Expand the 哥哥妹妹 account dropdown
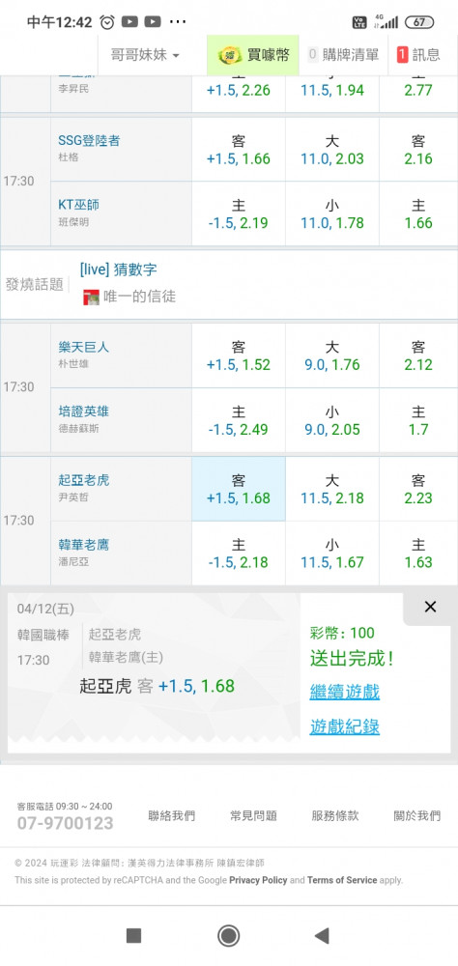Image resolution: width=458 pixels, height=966 pixels. coord(145,55)
